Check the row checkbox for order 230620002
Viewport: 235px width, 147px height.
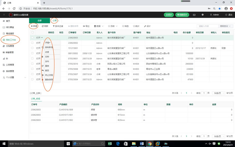click(x=33, y=43)
